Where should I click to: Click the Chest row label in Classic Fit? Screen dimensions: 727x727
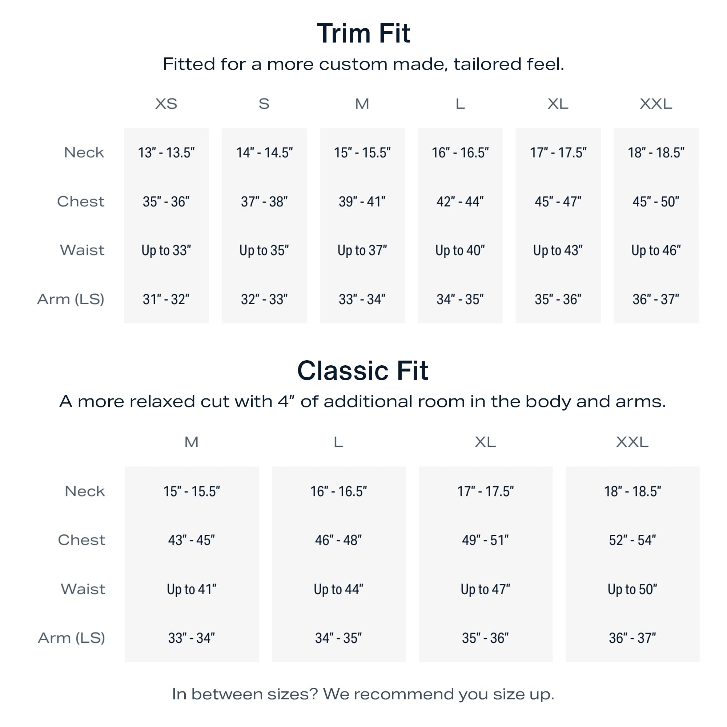coord(82,541)
